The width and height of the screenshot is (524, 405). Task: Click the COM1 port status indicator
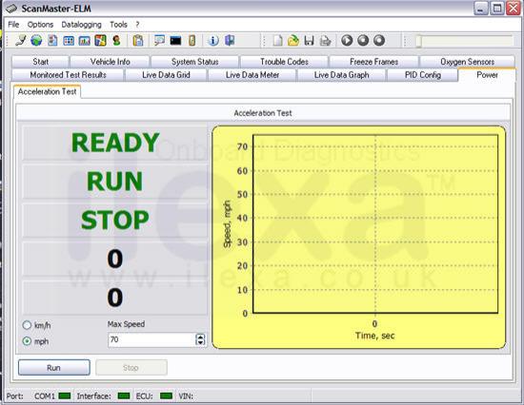(65, 396)
